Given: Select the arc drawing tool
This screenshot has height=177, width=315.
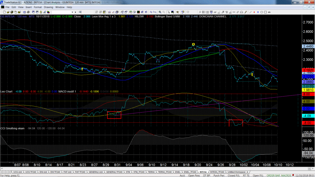Looking at the screenshot, I should [x=241, y=12].
